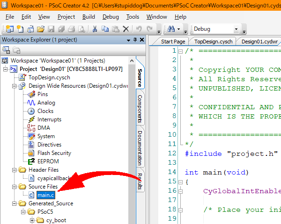
Task: Open the Build menu
Action: [89, 17]
